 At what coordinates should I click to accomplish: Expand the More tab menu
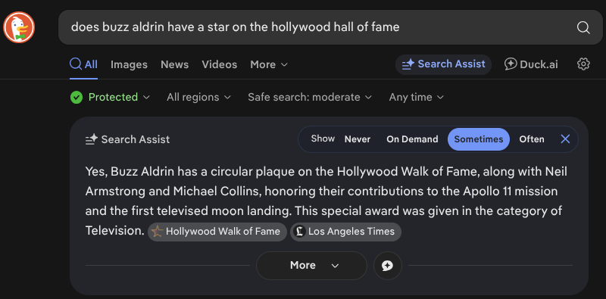[269, 64]
